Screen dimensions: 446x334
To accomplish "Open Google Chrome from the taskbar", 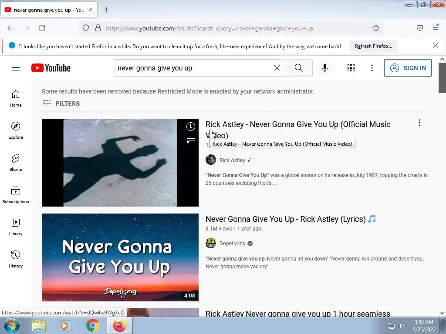I will click(x=92, y=325).
